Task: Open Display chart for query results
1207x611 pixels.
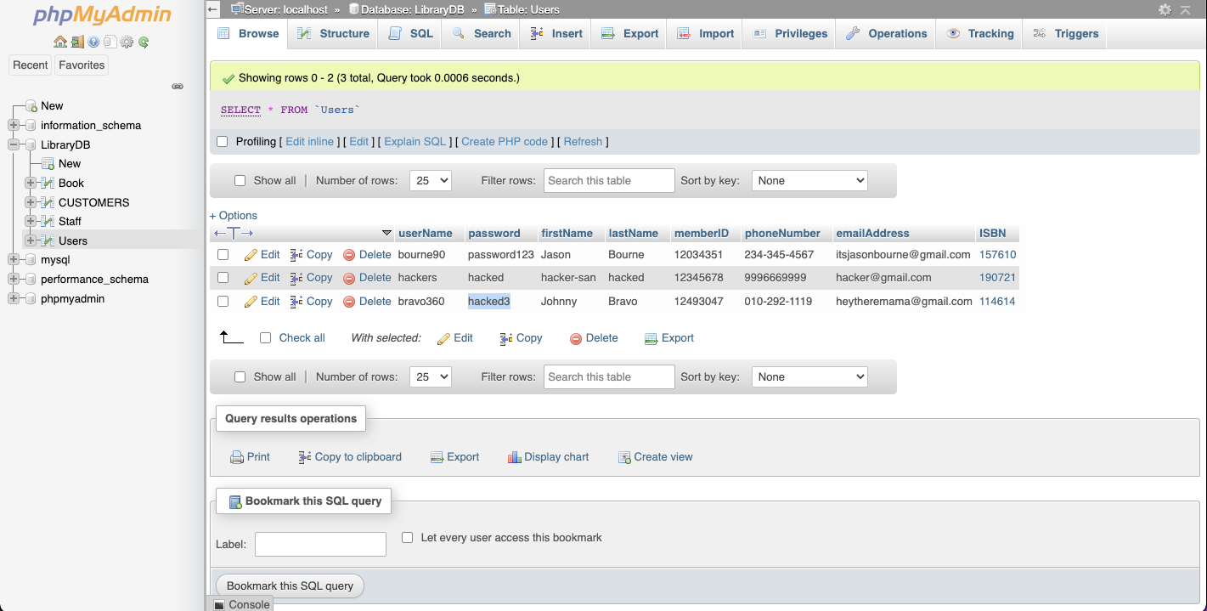Action: 548,456
